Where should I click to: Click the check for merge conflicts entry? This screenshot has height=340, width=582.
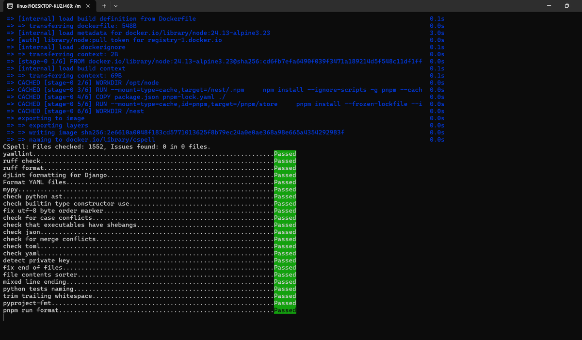(x=48, y=239)
